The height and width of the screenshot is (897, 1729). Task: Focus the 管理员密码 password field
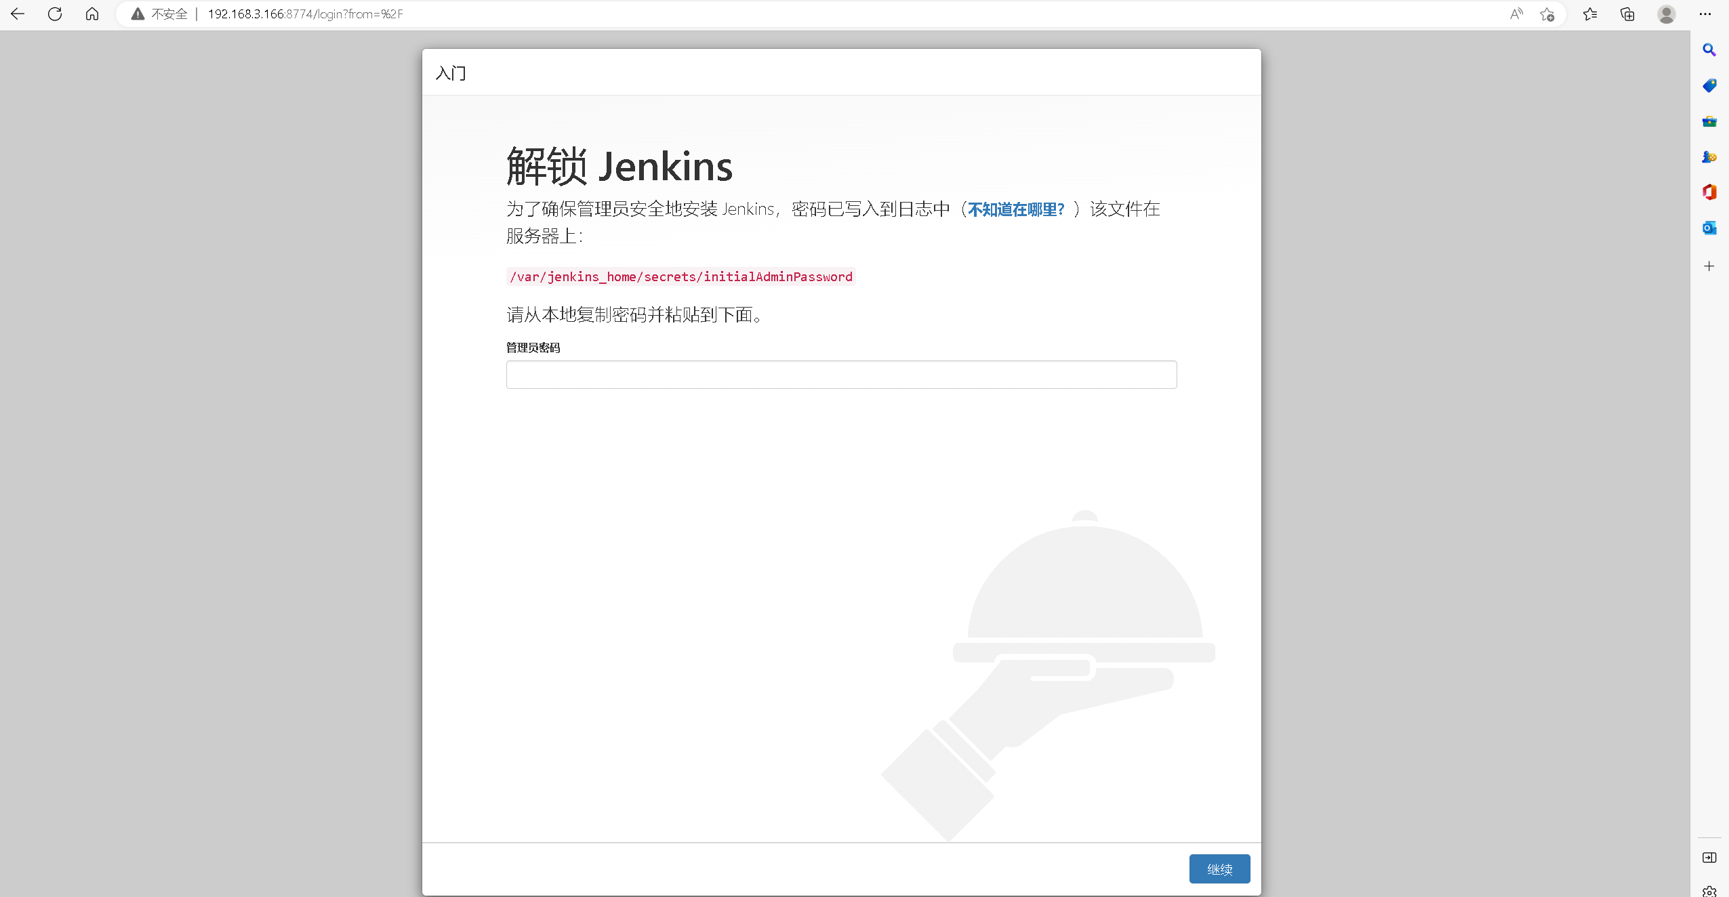pos(841,375)
